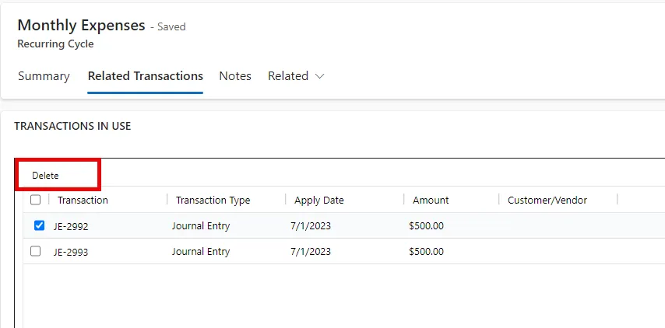Click the Amount column header
This screenshot has height=328, width=665.
(x=431, y=201)
